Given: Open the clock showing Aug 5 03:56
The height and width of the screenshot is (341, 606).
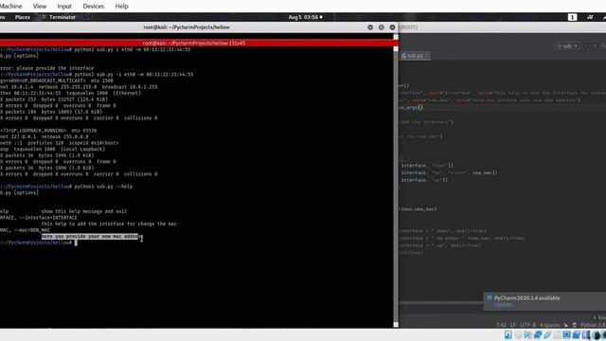Looking at the screenshot, I should click(305, 17).
